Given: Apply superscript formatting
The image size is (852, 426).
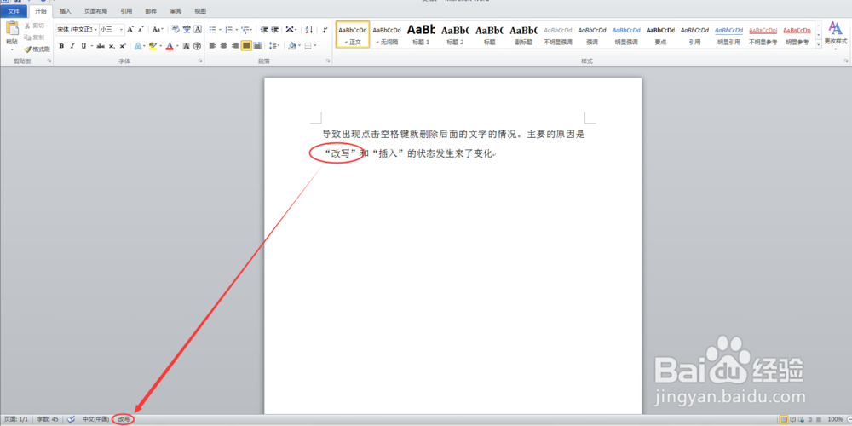Looking at the screenshot, I should pyautogui.click(x=123, y=46).
